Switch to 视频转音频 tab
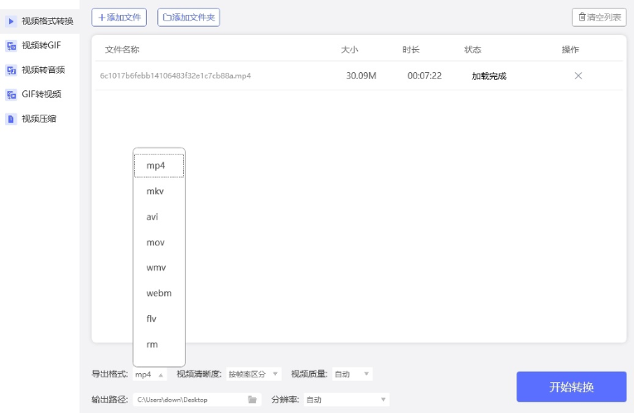Image resolution: width=634 pixels, height=413 pixels. coord(40,70)
